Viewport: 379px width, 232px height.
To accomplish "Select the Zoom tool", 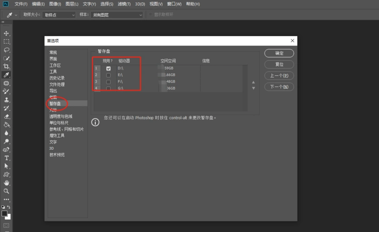I will 7,191.
